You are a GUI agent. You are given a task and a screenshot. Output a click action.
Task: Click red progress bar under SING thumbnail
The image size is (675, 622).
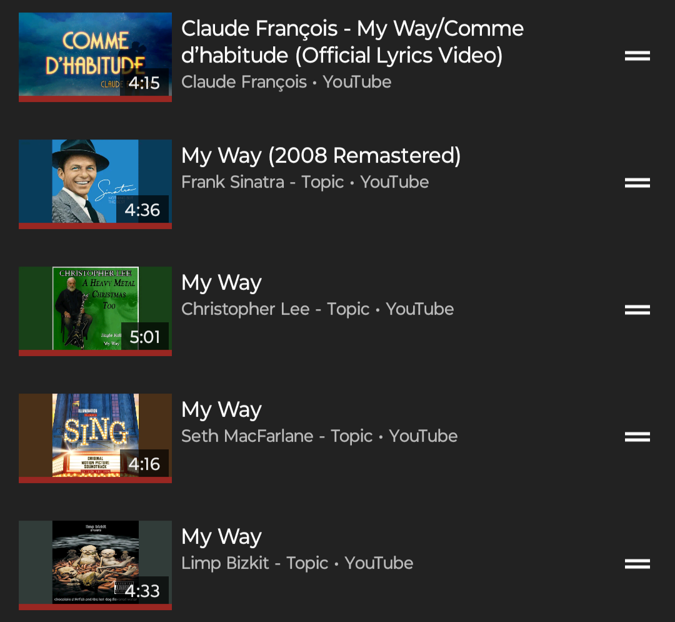(x=95, y=480)
